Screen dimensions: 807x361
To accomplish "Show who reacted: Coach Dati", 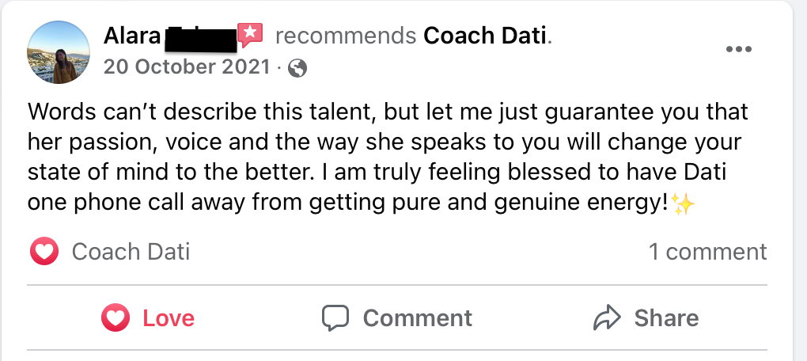I will pyautogui.click(x=131, y=253).
